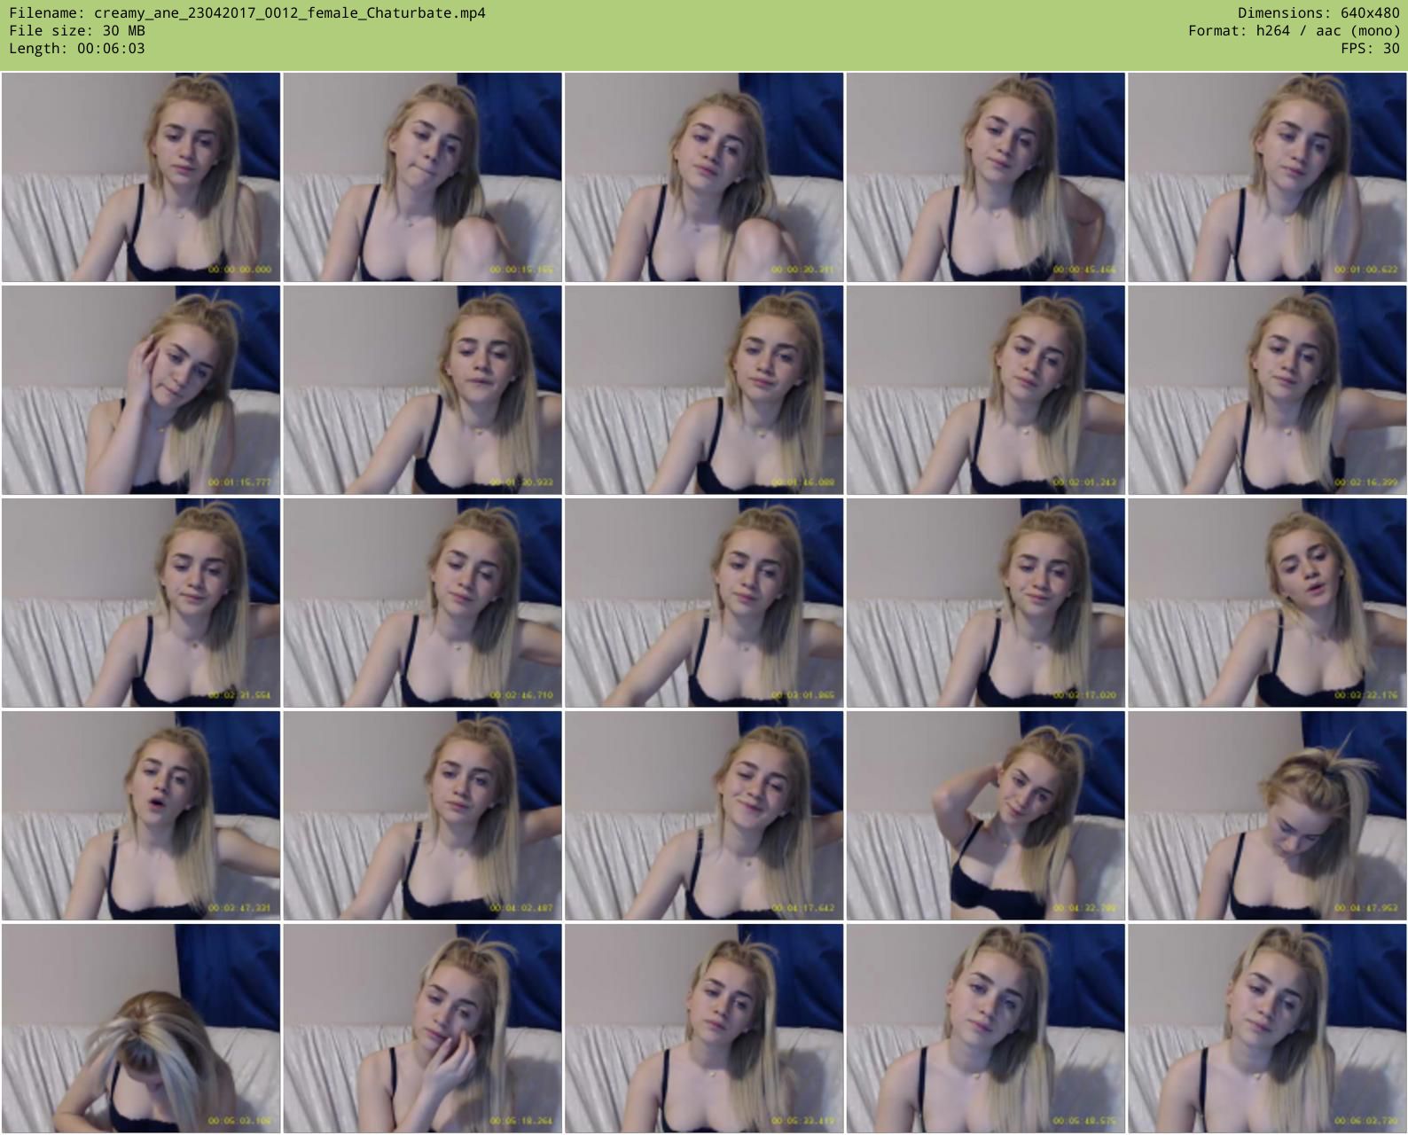This screenshot has width=1408, height=1135.
Task: Select the frame timestamped 00:04:32
Action: pyautogui.click(x=985, y=816)
